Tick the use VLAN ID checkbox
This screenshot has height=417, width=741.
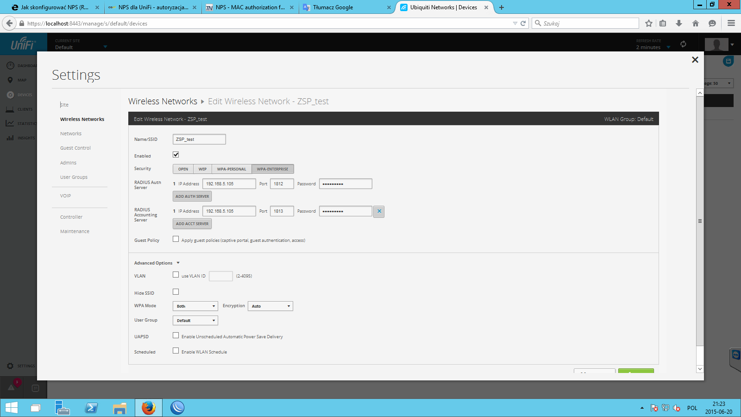click(176, 275)
